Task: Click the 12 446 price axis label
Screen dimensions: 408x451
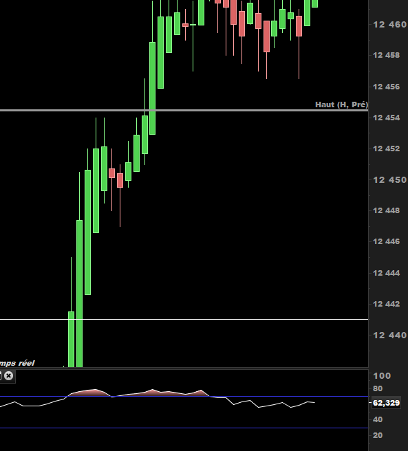Action: click(x=387, y=241)
